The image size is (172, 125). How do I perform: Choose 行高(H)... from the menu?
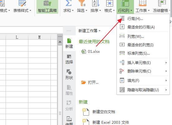(143, 19)
